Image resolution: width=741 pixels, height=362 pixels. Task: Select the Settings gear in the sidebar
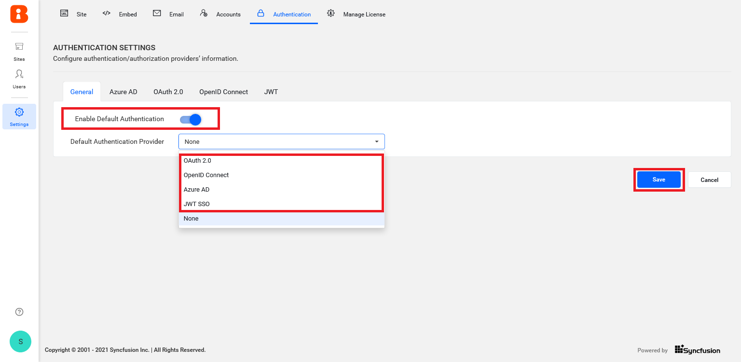[x=19, y=116]
